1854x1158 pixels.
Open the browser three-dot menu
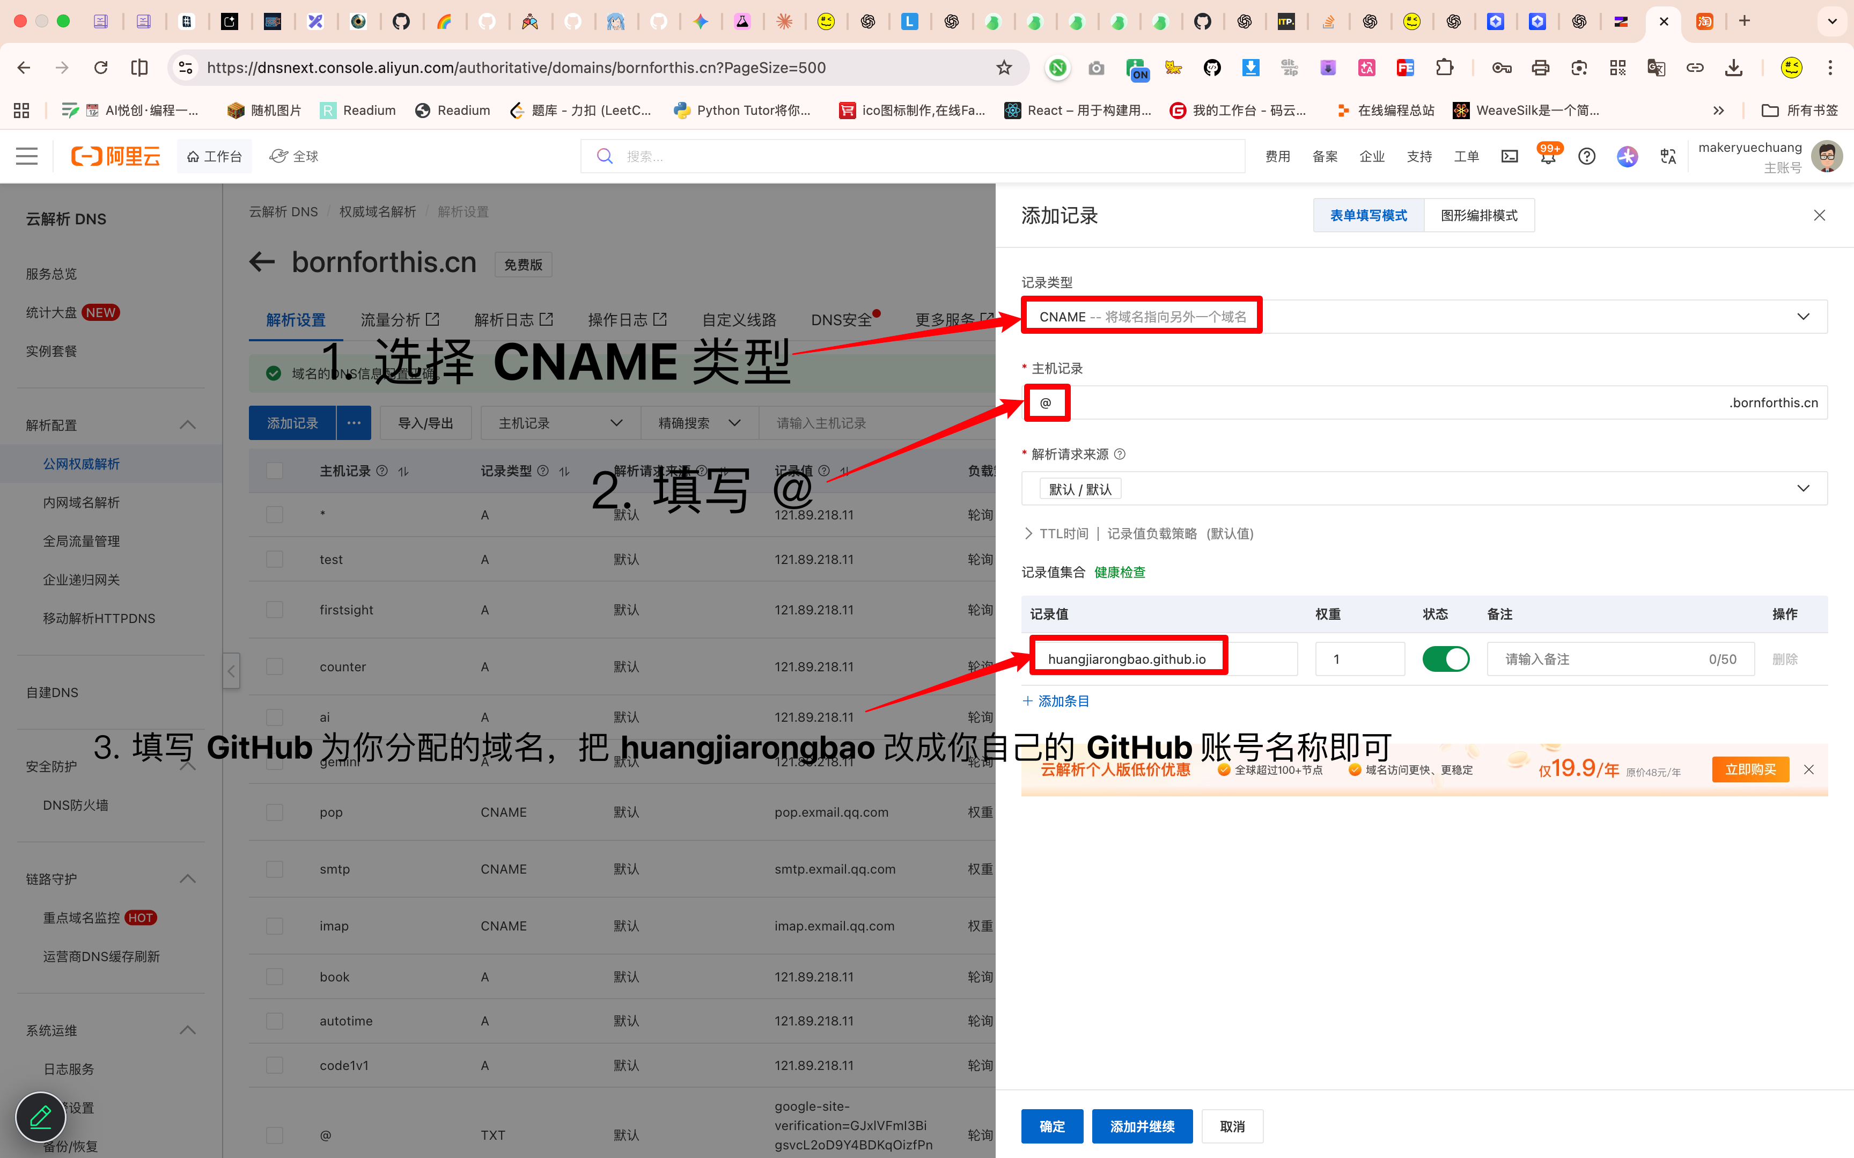tap(1830, 68)
